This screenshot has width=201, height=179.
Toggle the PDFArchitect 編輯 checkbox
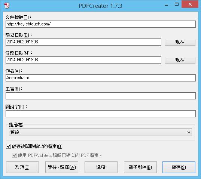pos(14,155)
